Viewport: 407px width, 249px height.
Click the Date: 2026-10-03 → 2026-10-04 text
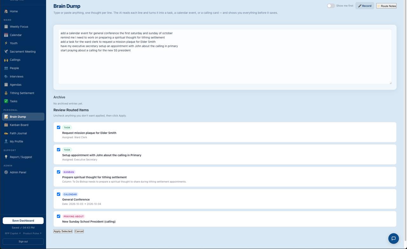[x=82, y=204]
